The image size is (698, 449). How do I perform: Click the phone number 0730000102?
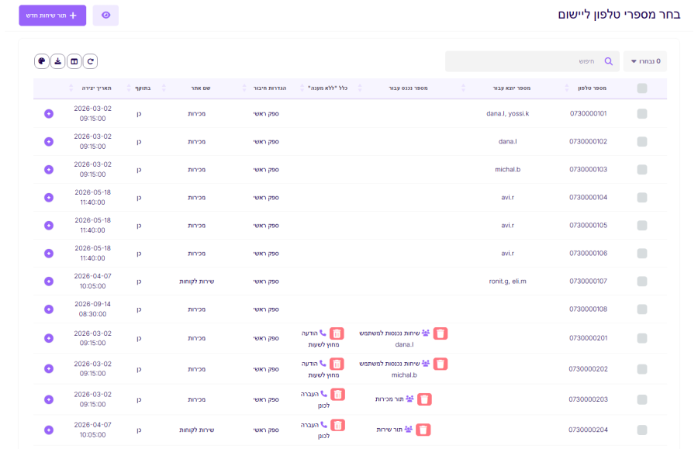tap(588, 141)
